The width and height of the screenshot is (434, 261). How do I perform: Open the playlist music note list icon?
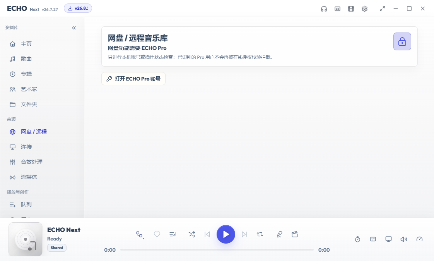click(173, 234)
